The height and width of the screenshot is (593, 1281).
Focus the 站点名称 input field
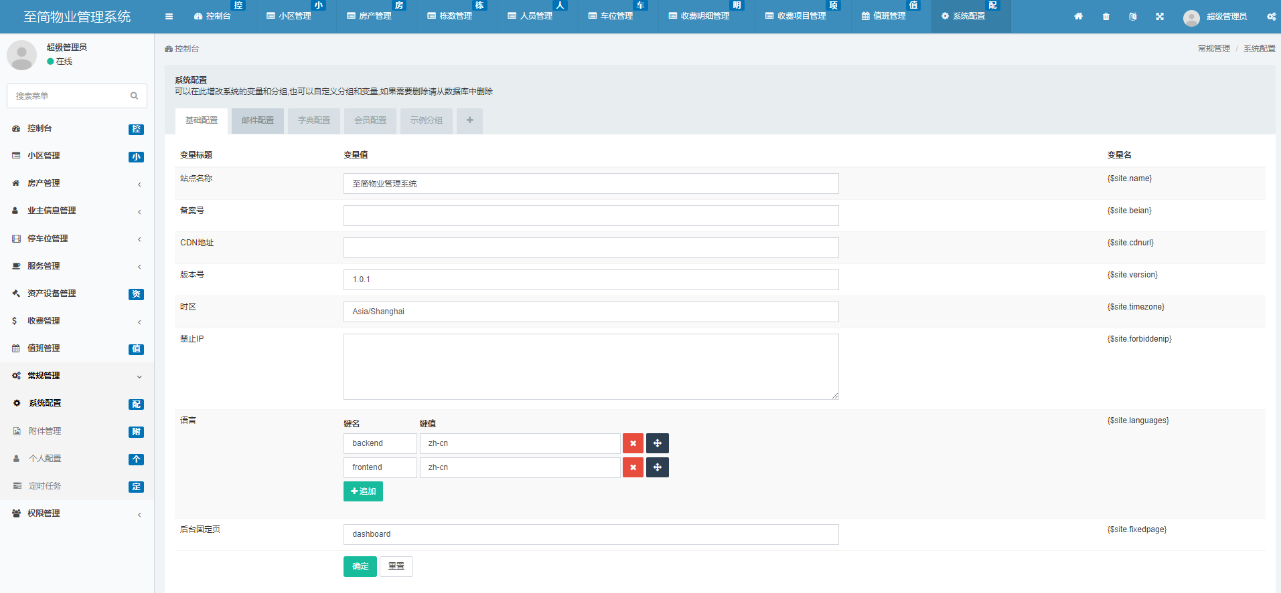point(591,184)
